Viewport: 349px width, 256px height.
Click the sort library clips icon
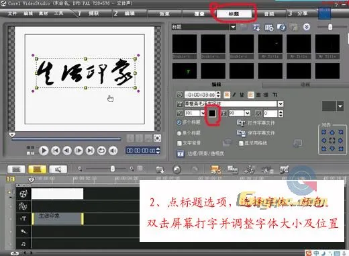tap(256, 28)
